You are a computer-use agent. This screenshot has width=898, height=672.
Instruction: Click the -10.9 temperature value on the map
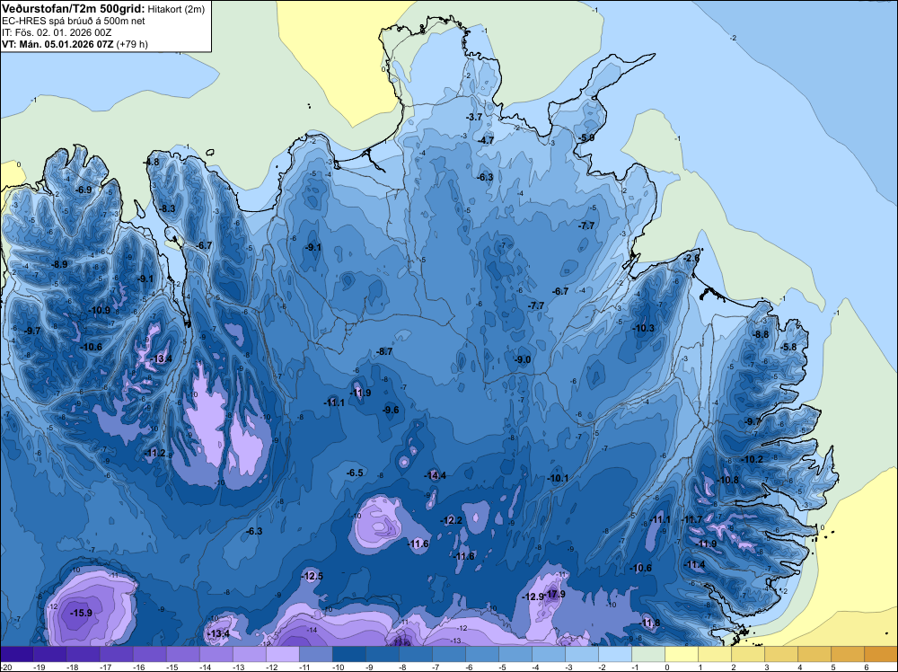pos(99,311)
